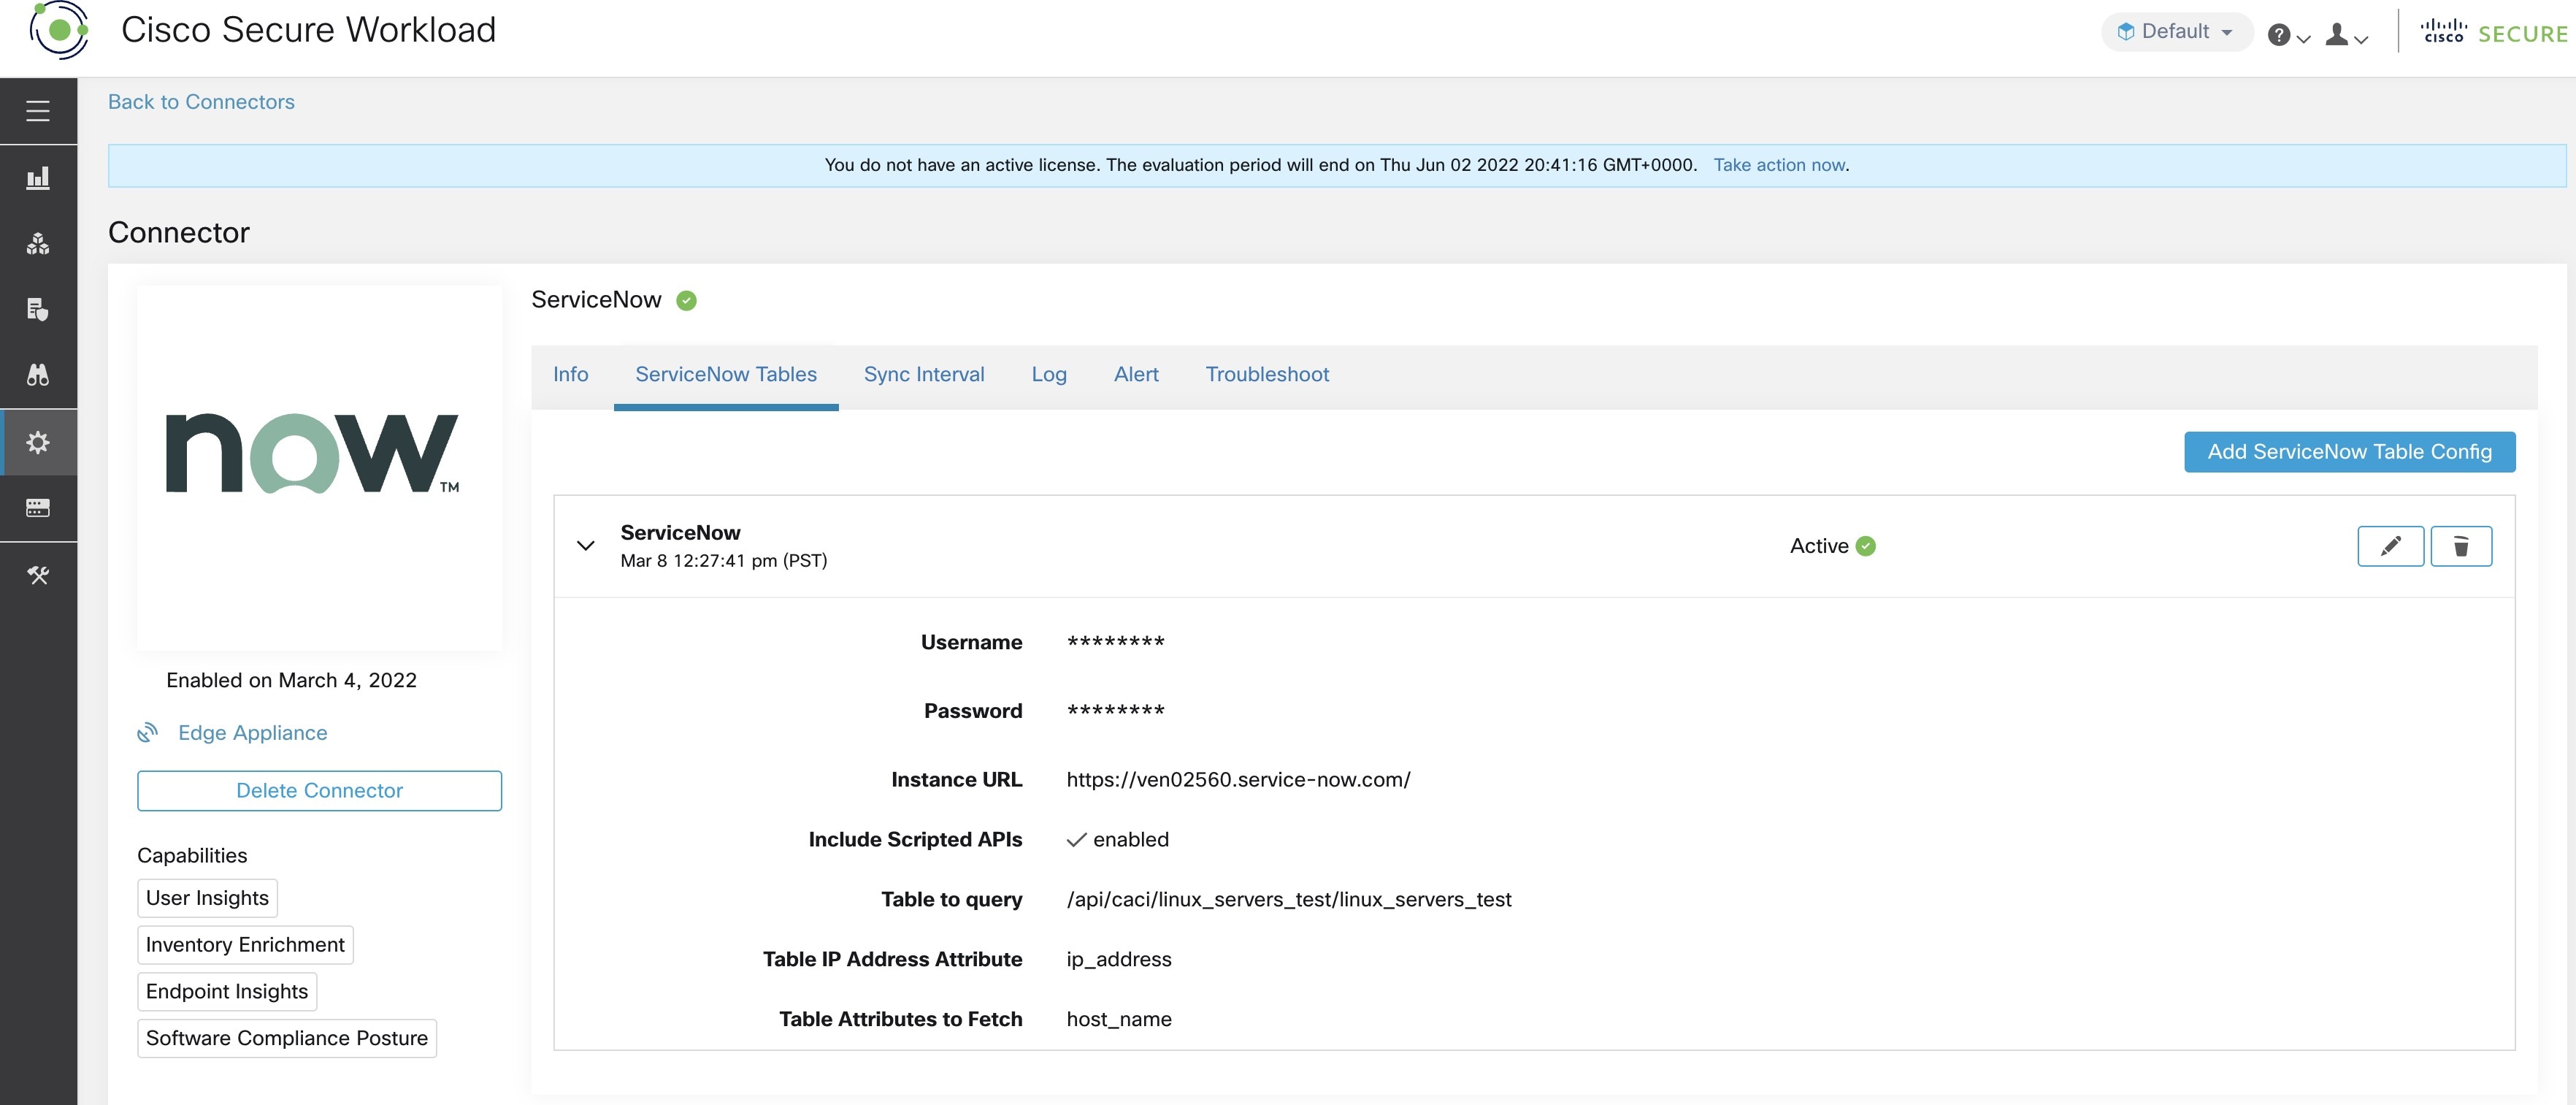Open the Platform server sidebar icon

coord(38,508)
